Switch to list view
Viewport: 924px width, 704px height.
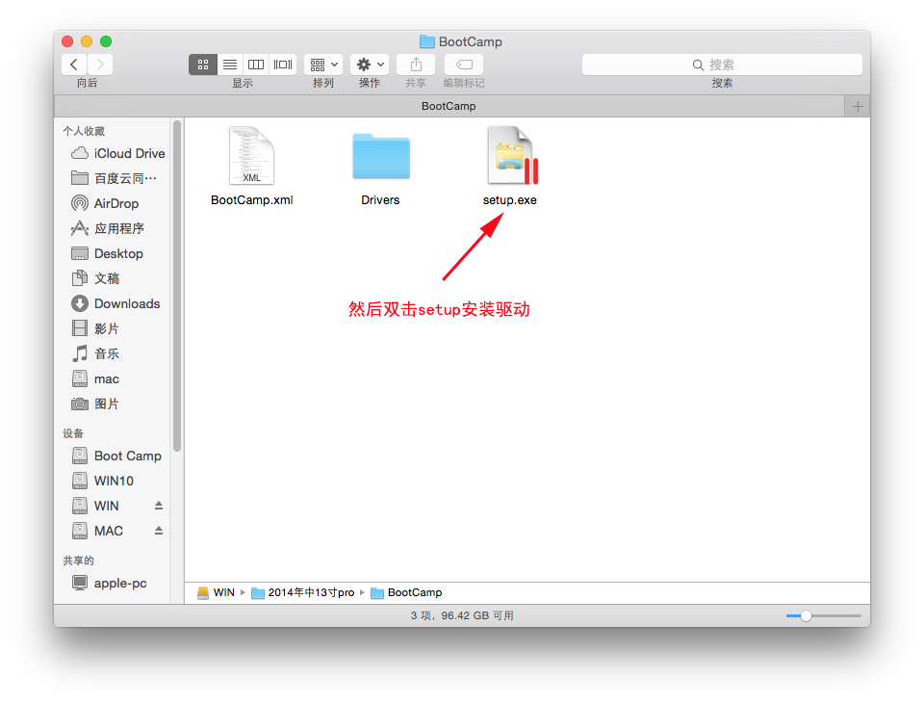tap(230, 65)
